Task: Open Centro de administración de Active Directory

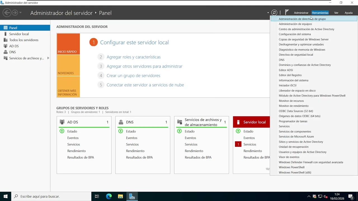Action: [x=314, y=29]
